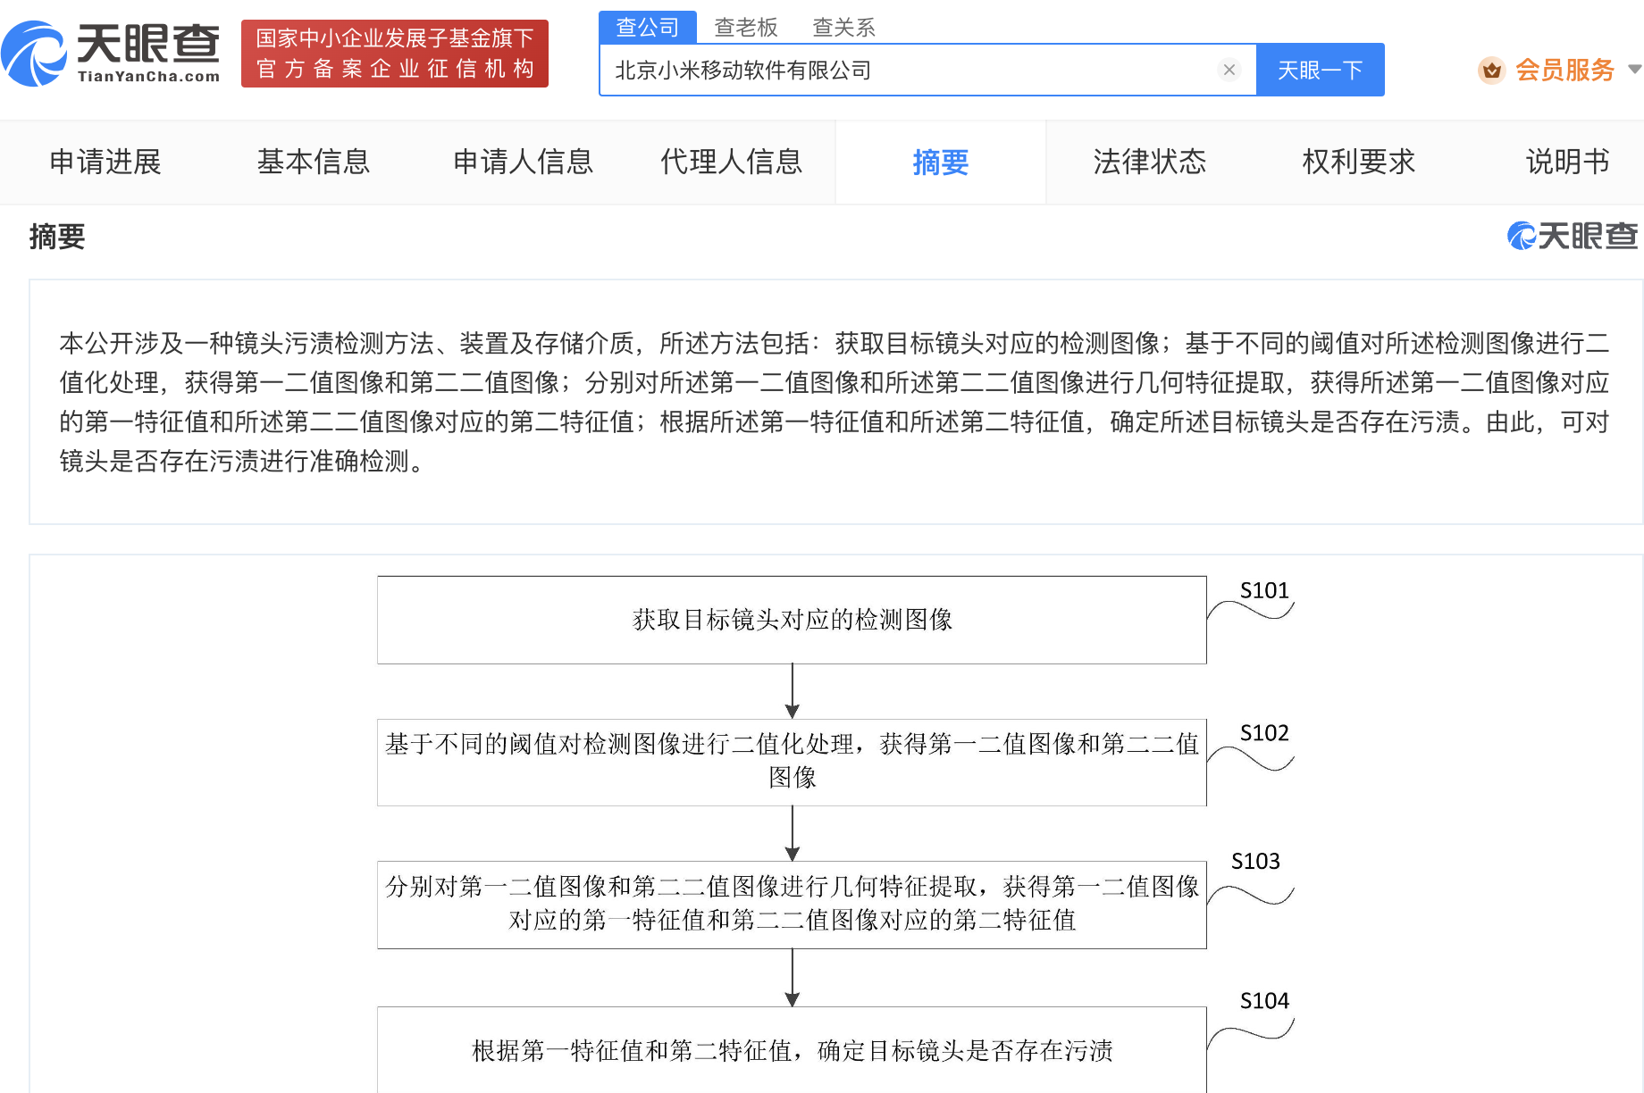Open the 代理人信息 tab

[731, 162]
